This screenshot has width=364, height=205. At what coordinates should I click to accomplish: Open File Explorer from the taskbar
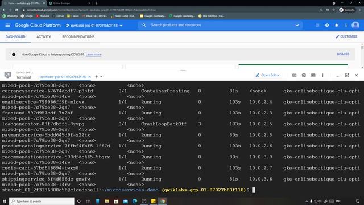click(107, 201)
